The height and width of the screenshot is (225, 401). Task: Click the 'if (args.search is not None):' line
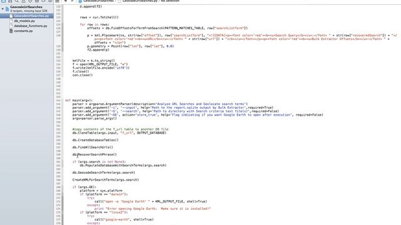[x=99, y=162]
